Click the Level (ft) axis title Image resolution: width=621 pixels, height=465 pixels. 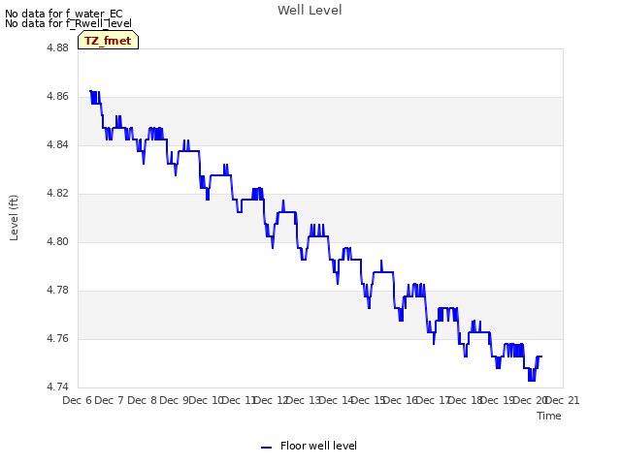pos(14,217)
